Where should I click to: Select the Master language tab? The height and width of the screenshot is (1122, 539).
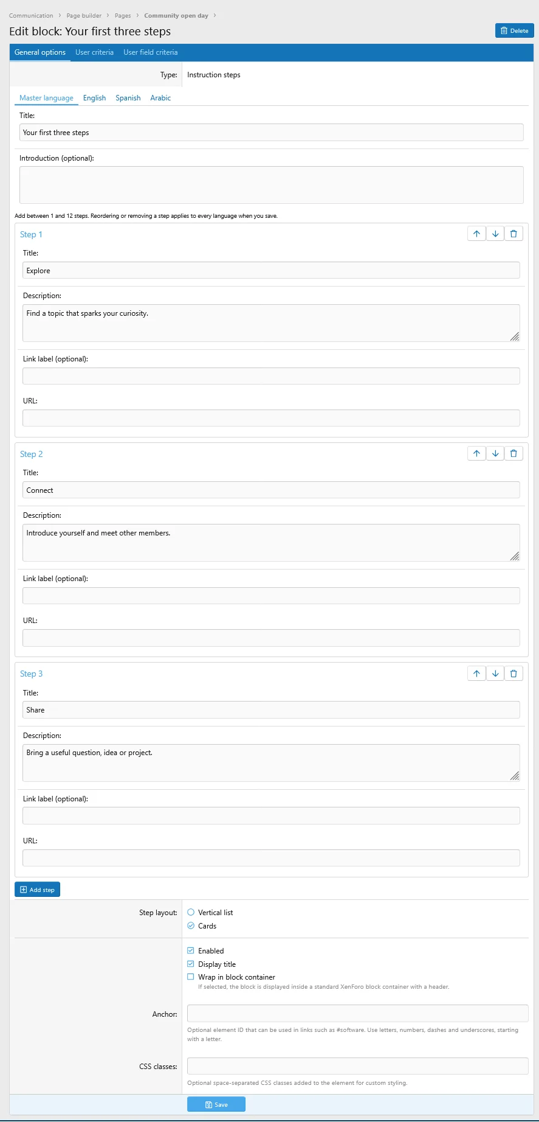pos(46,98)
